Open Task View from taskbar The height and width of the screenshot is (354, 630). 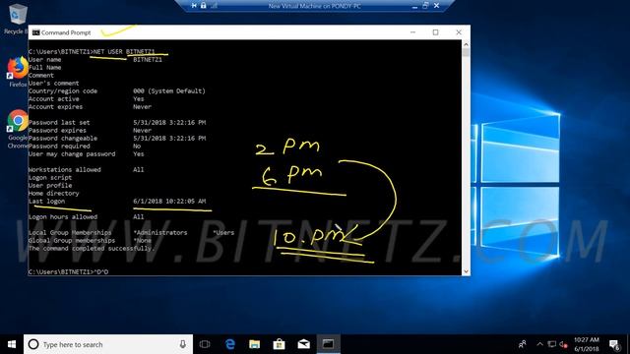205,344
